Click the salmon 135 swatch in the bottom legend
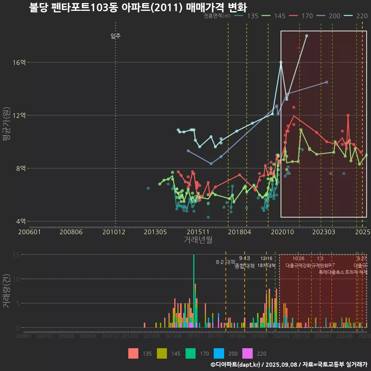 coord(133,354)
